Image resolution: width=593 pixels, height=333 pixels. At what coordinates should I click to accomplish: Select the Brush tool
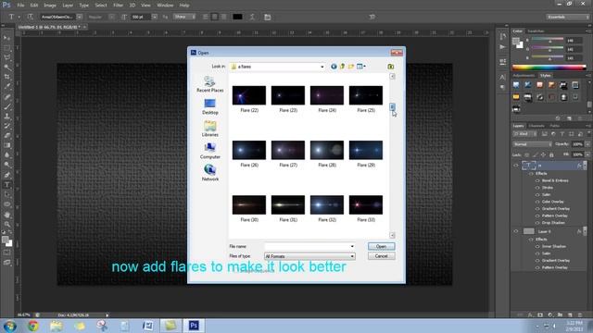(6, 106)
